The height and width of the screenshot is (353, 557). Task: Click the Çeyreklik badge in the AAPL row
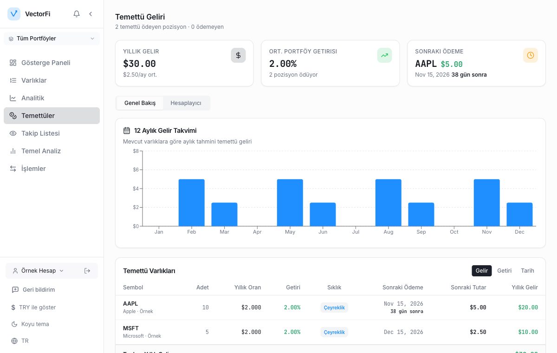(x=334, y=307)
